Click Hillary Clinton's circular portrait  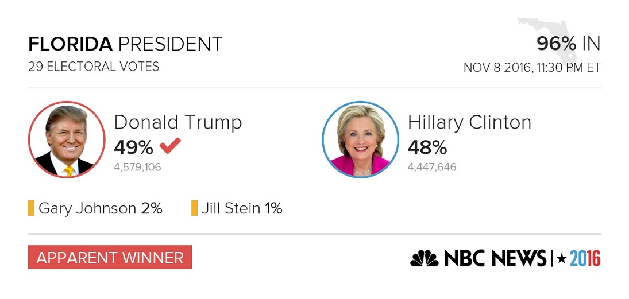click(x=361, y=139)
